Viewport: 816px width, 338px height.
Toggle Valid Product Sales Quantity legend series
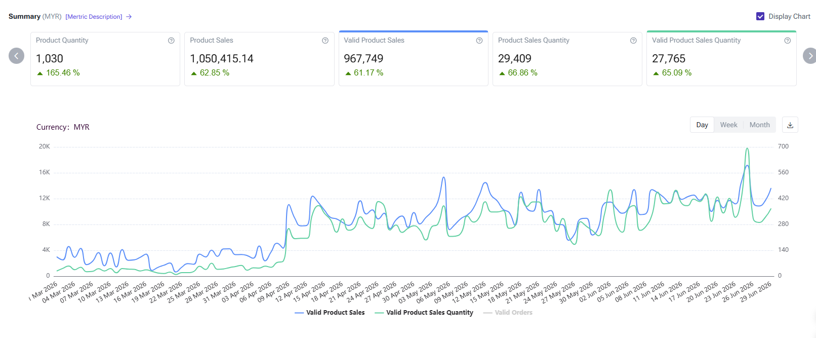tap(424, 313)
